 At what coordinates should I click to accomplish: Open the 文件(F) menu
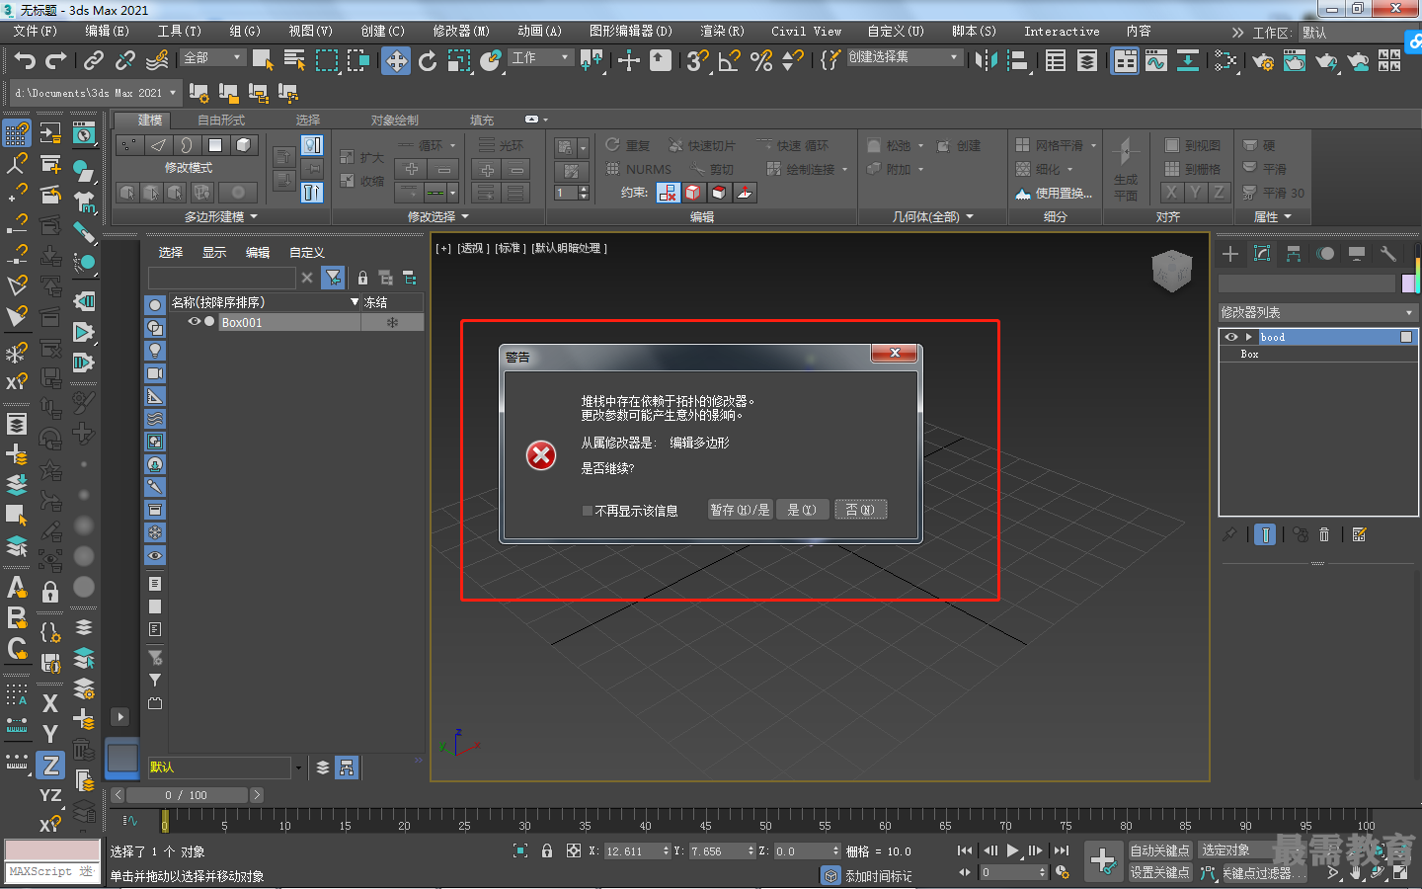click(x=36, y=32)
